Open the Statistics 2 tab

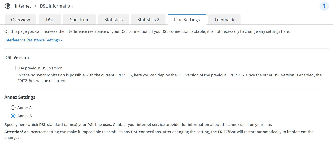(148, 20)
